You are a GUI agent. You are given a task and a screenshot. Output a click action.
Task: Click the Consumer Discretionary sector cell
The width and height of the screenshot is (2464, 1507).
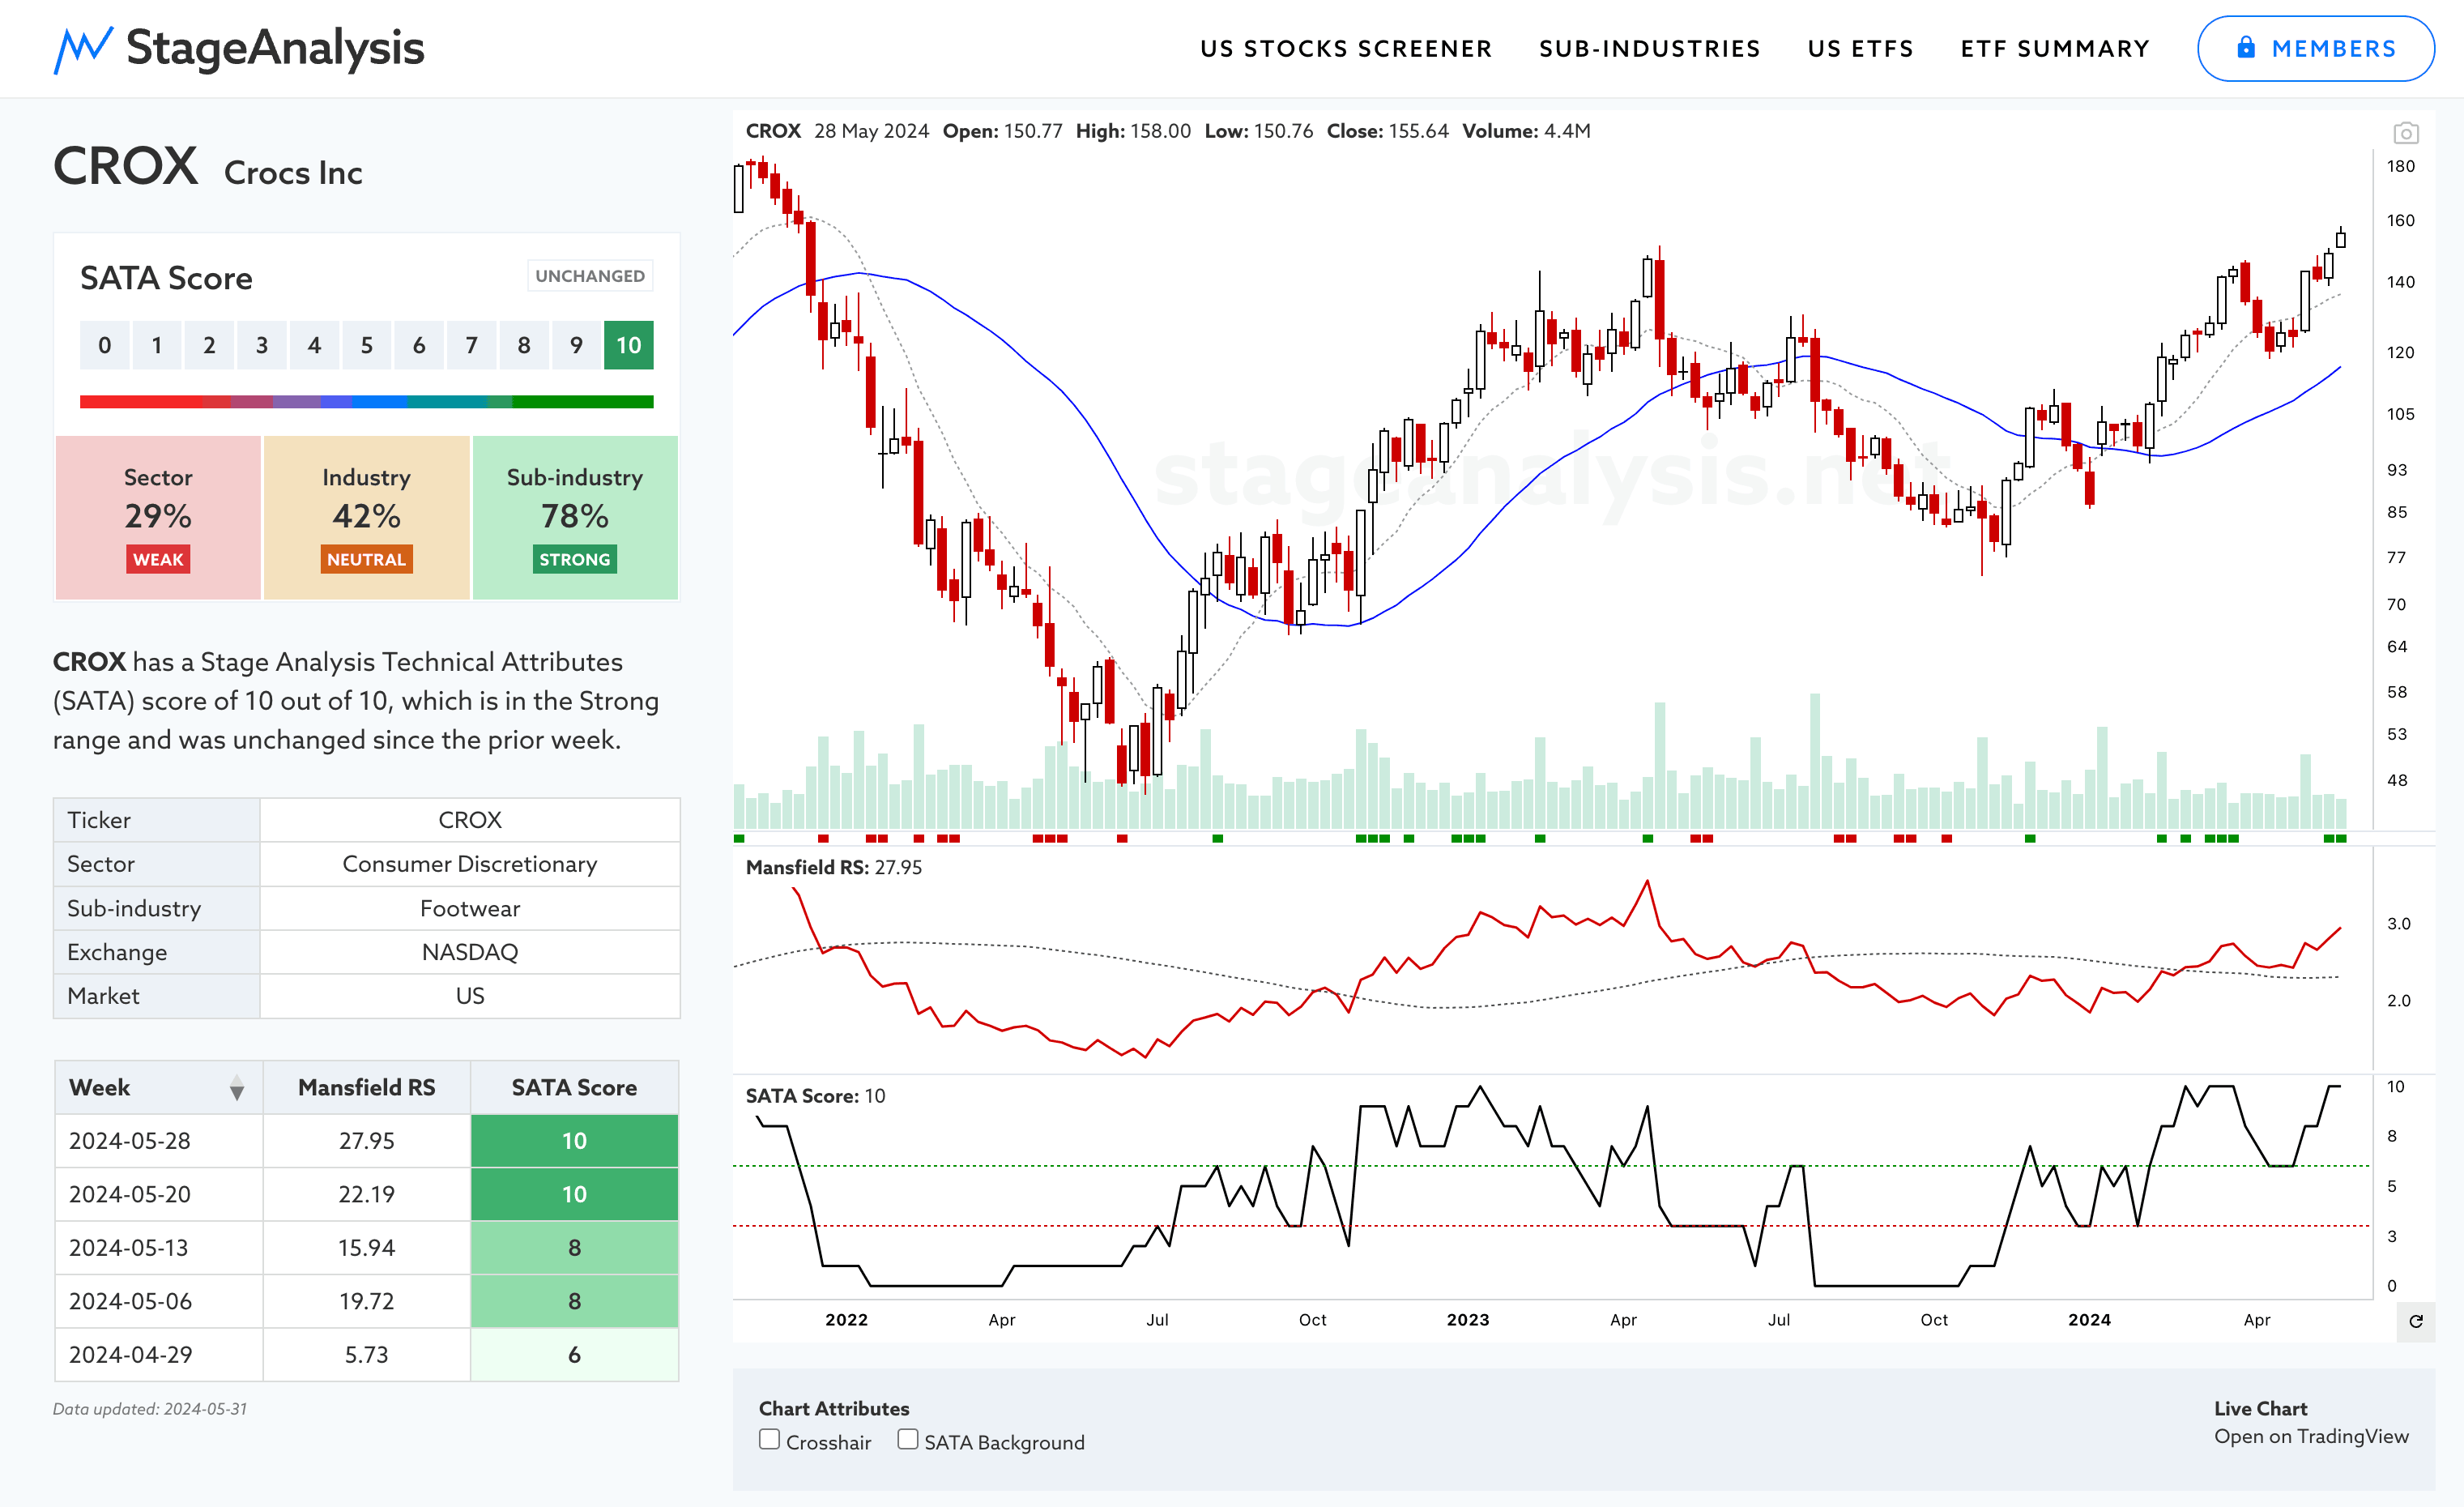click(470, 864)
